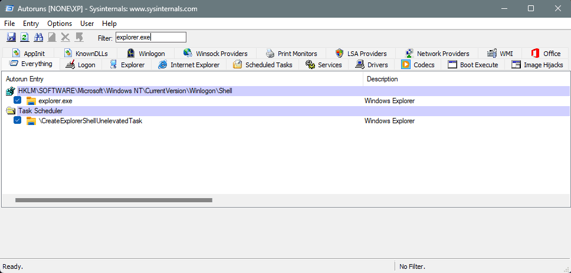Switch to the Boot Execute tab
The image size is (571, 273).
pos(472,65)
